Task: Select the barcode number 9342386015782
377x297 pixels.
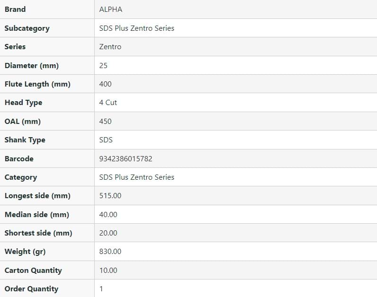Action: tap(126, 159)
